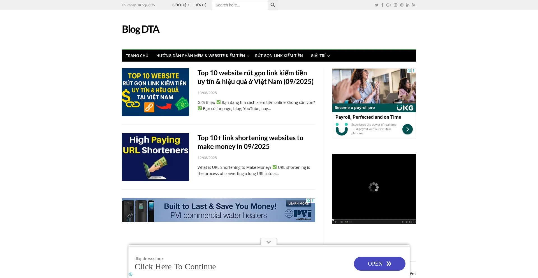
Task: Collapse the bottom ad with chevron
Action: 268,242
